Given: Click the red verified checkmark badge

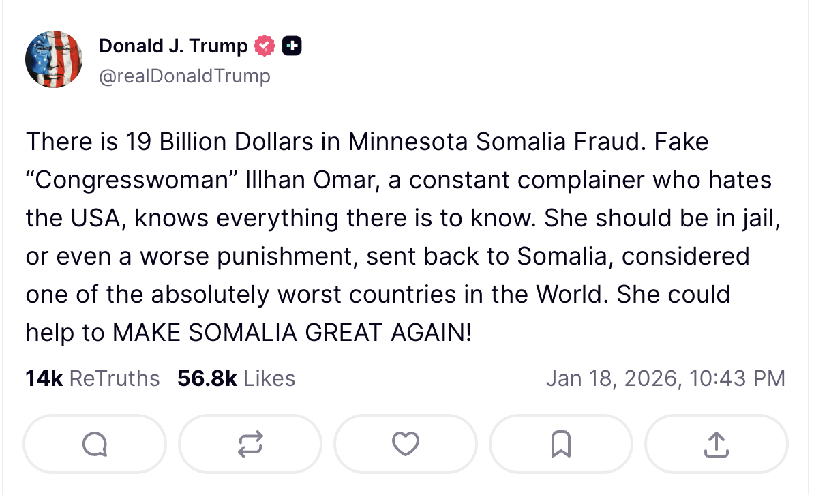Looking at the screenshot, I should point(264,46).
